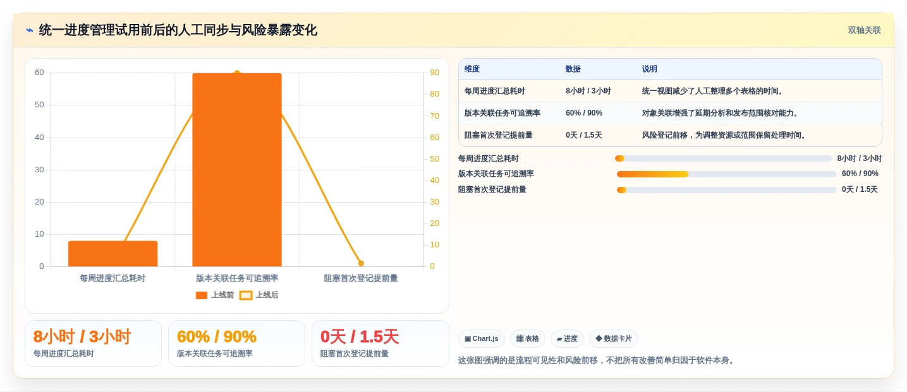The height and width of the screenshot is (392, 907).
Task: Click the tall orange bar for 版本关联任务可追溯率
Action: click(237, 170)
